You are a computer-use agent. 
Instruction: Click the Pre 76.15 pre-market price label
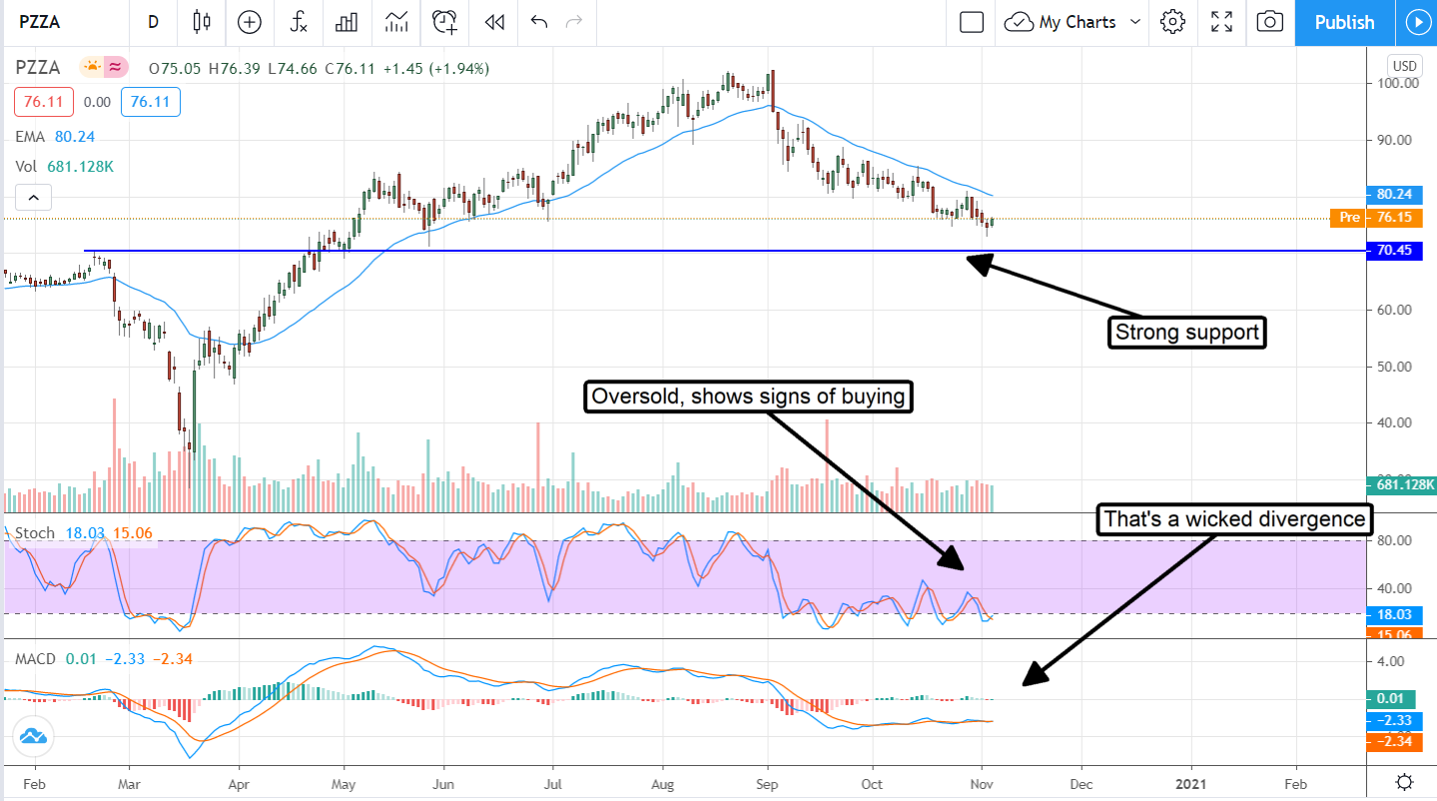(x=1375, y=218)
